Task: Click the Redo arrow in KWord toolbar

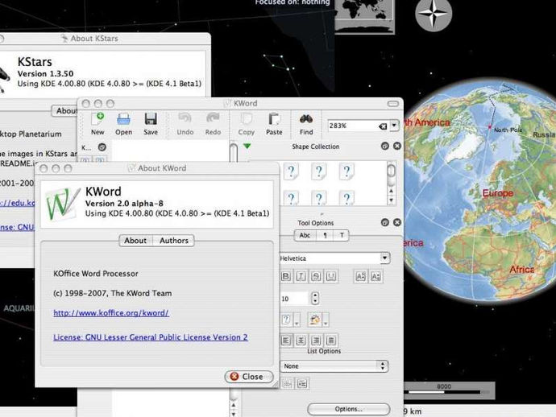Action: 213,118
